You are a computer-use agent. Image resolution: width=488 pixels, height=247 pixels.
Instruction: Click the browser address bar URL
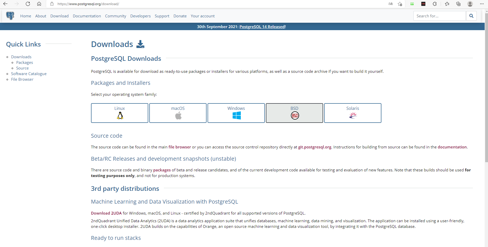click(x=88, y=4)
